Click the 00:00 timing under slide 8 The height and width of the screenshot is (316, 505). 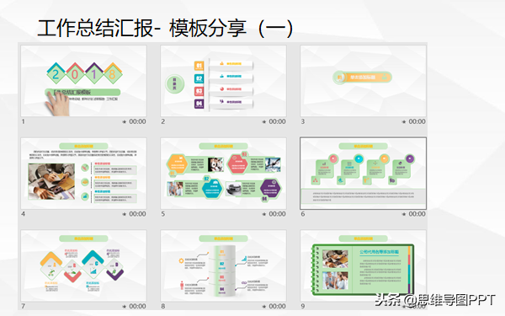pos(277,306)
